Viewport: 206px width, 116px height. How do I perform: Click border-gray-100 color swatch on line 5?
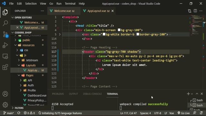(138, 34)
